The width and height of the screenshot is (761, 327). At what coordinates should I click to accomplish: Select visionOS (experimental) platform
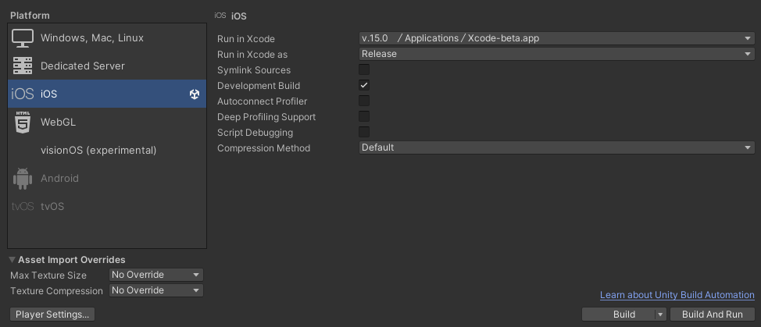[x=98, y=150]
